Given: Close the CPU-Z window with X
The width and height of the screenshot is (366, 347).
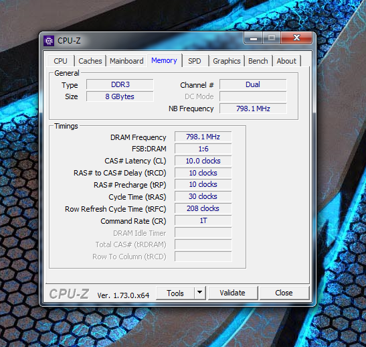Looking at the screenshot, I should pyautogui.click(x=296, y=38).
